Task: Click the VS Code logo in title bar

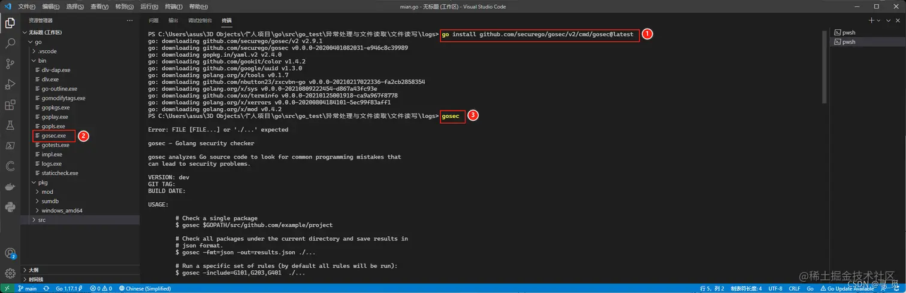Action: pos(7,7)
